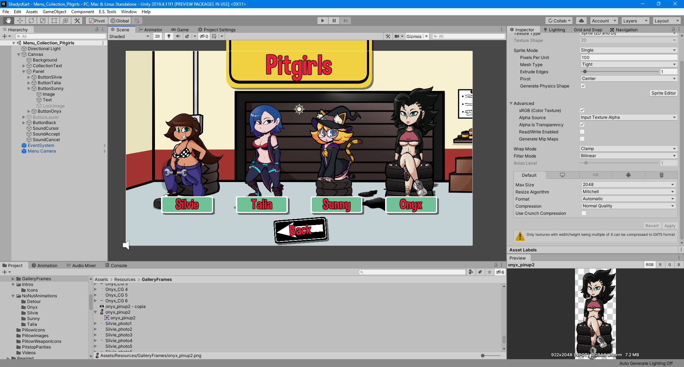Toggle scene effects (skybox) icon
Image resolution: width=684 pixels, height=367 pixels.
point(187,36)
